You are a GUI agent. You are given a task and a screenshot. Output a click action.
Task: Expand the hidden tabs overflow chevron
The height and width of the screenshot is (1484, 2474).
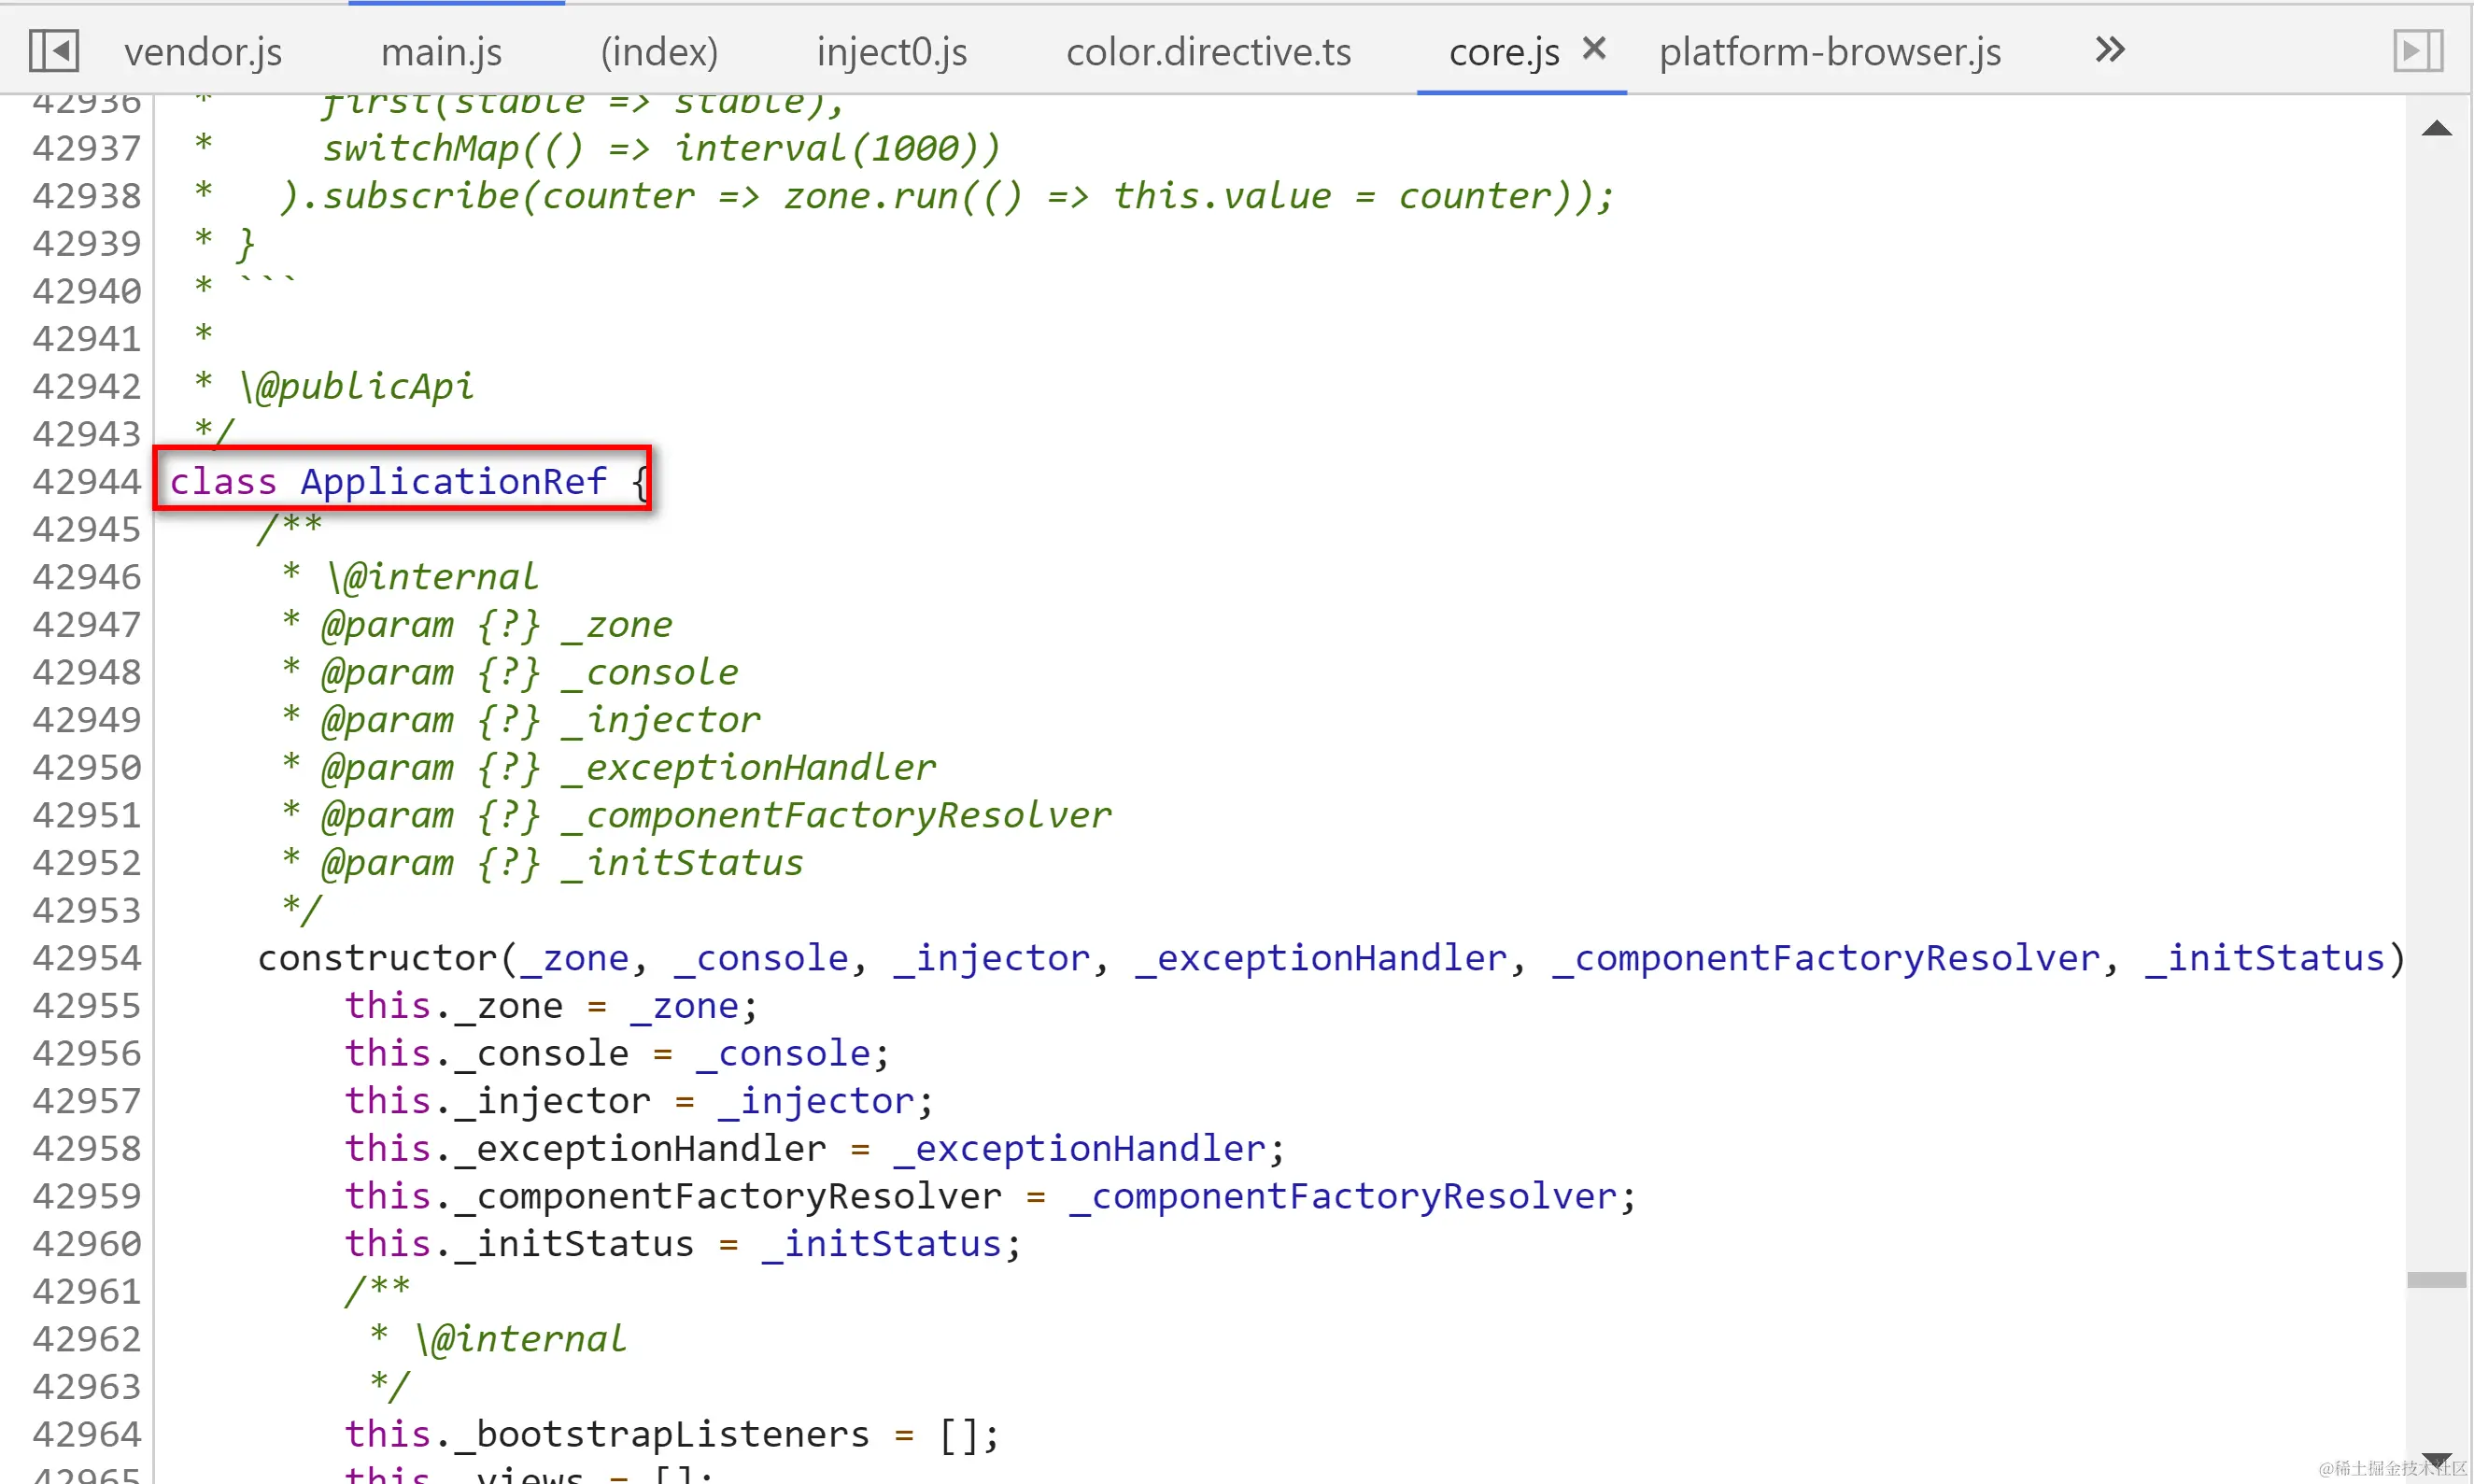[x=2109, y=50]
